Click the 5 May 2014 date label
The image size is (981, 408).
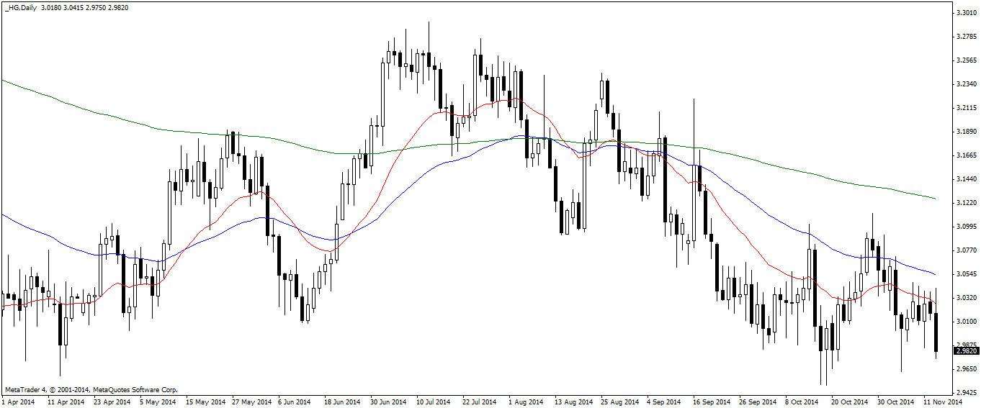coord(158,402)
